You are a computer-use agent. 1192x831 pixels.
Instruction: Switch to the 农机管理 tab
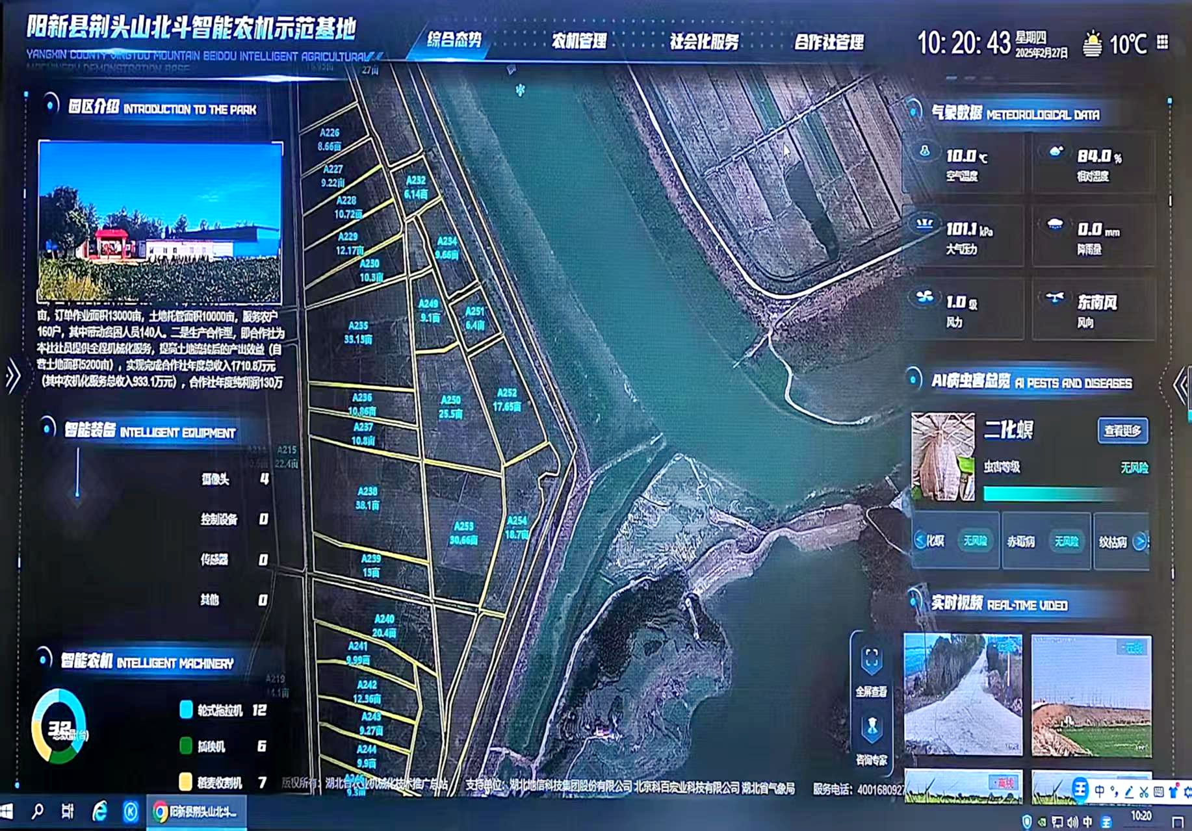[579, 42]
